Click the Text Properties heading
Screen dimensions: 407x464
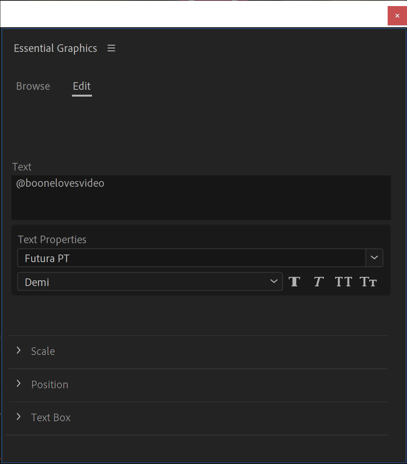tap(52, 239)
